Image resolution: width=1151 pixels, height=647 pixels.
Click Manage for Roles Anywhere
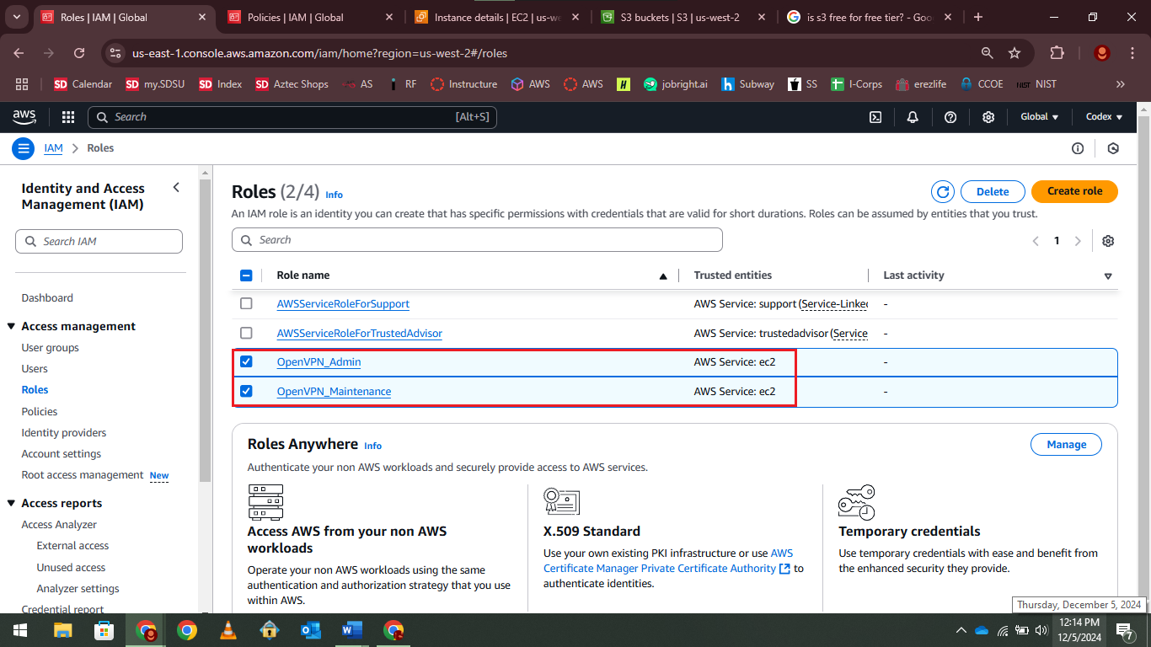(1066, 445)
